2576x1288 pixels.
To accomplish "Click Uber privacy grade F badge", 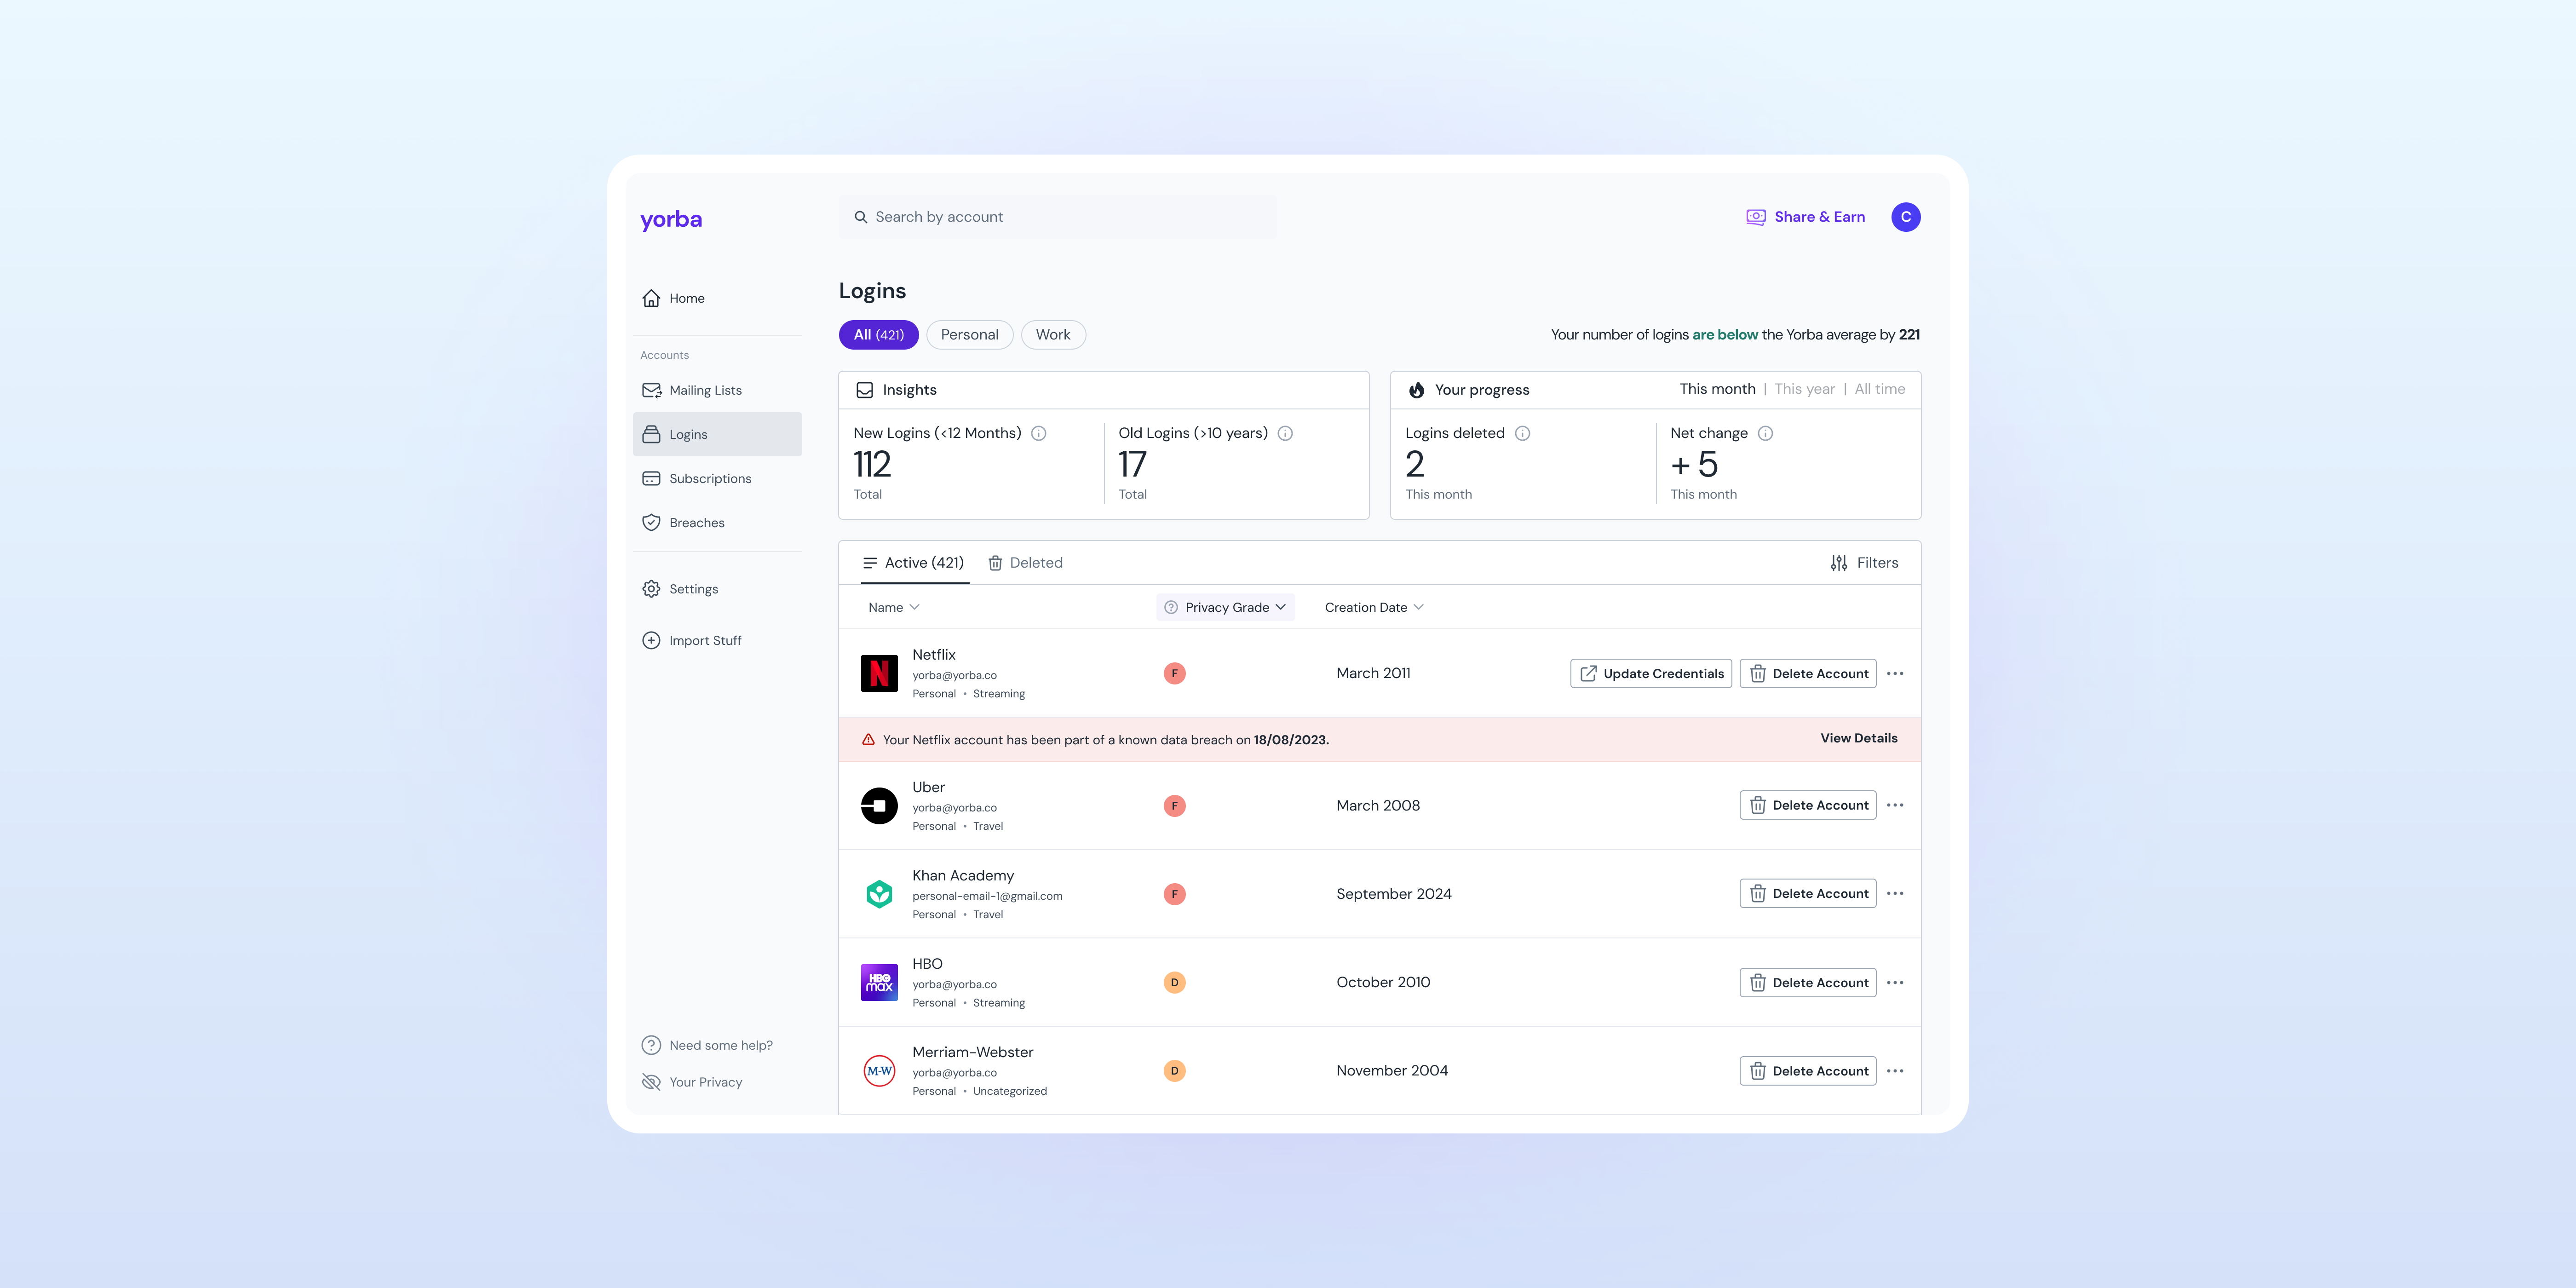I will 1174,806.
